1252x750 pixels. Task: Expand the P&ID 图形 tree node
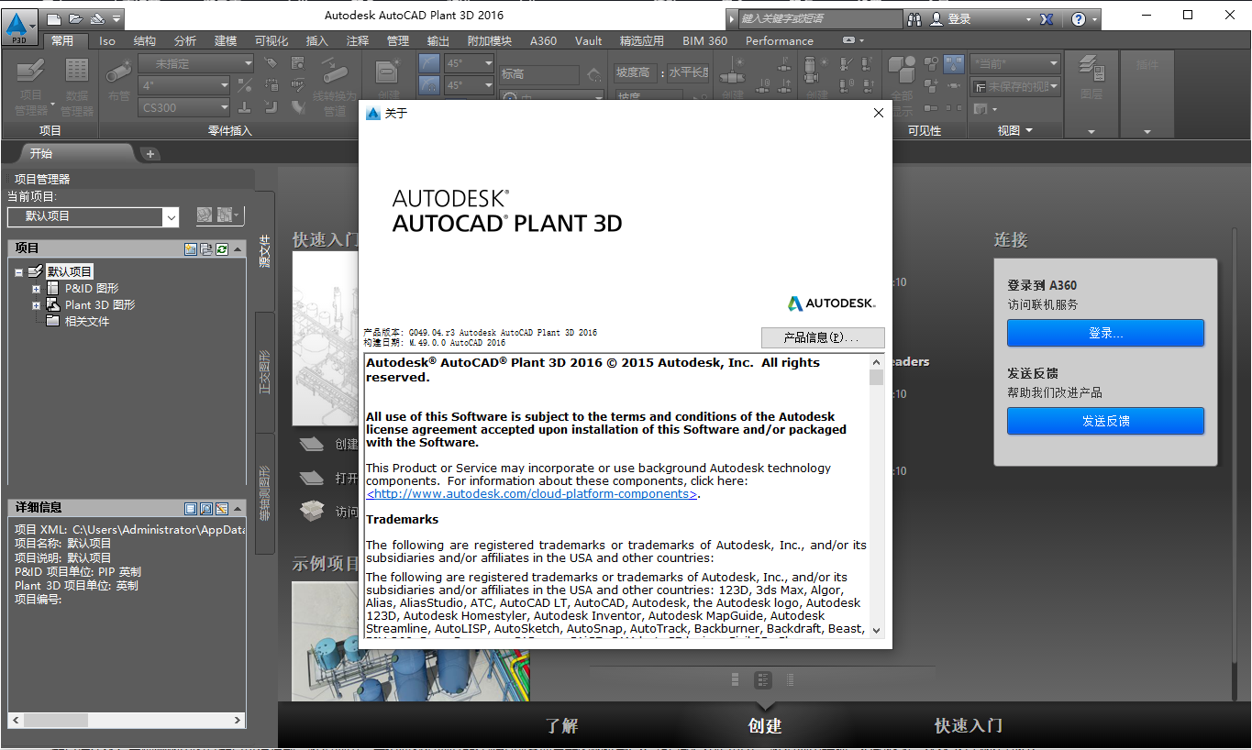click(x=35, y=288)
